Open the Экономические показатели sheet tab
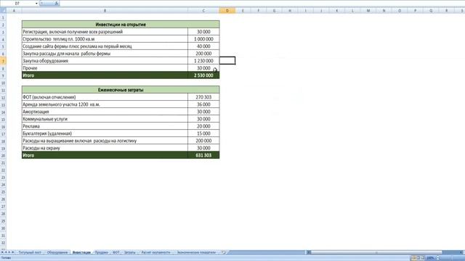 (x=196, y=252)
